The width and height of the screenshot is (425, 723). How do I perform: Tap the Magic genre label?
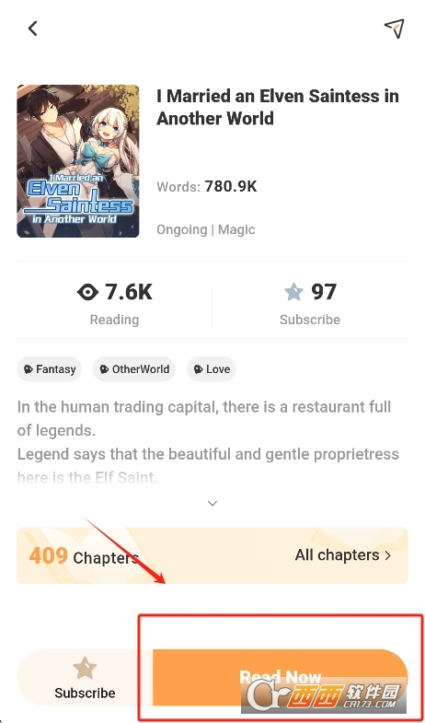pyautogui.click(x=236, y=229)
